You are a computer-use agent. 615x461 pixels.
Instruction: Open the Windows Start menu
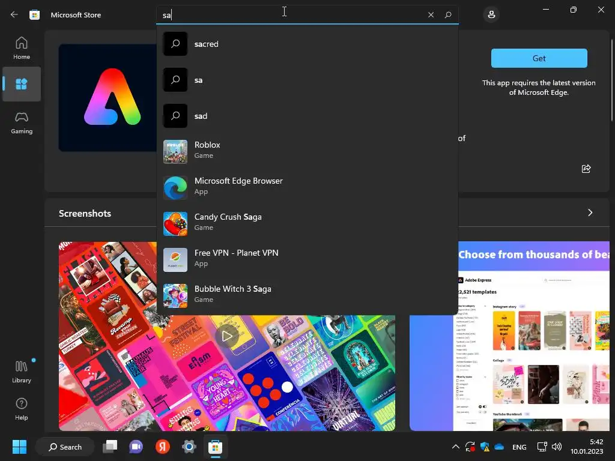tap(19, 447)
